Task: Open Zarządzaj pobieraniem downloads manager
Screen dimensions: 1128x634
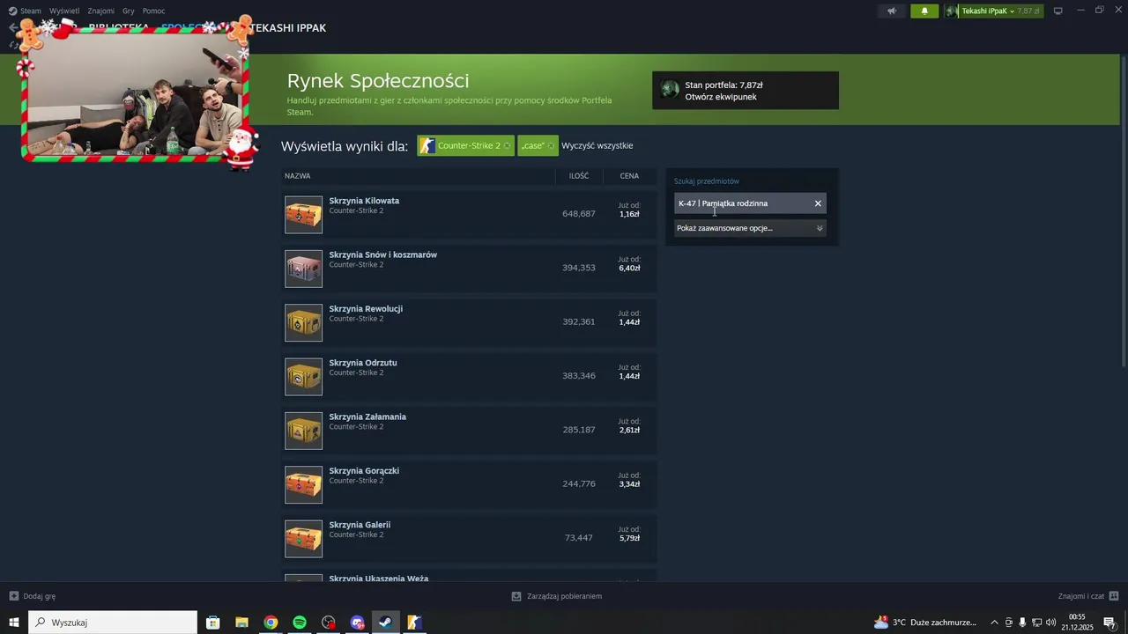Action: [557, 596]
